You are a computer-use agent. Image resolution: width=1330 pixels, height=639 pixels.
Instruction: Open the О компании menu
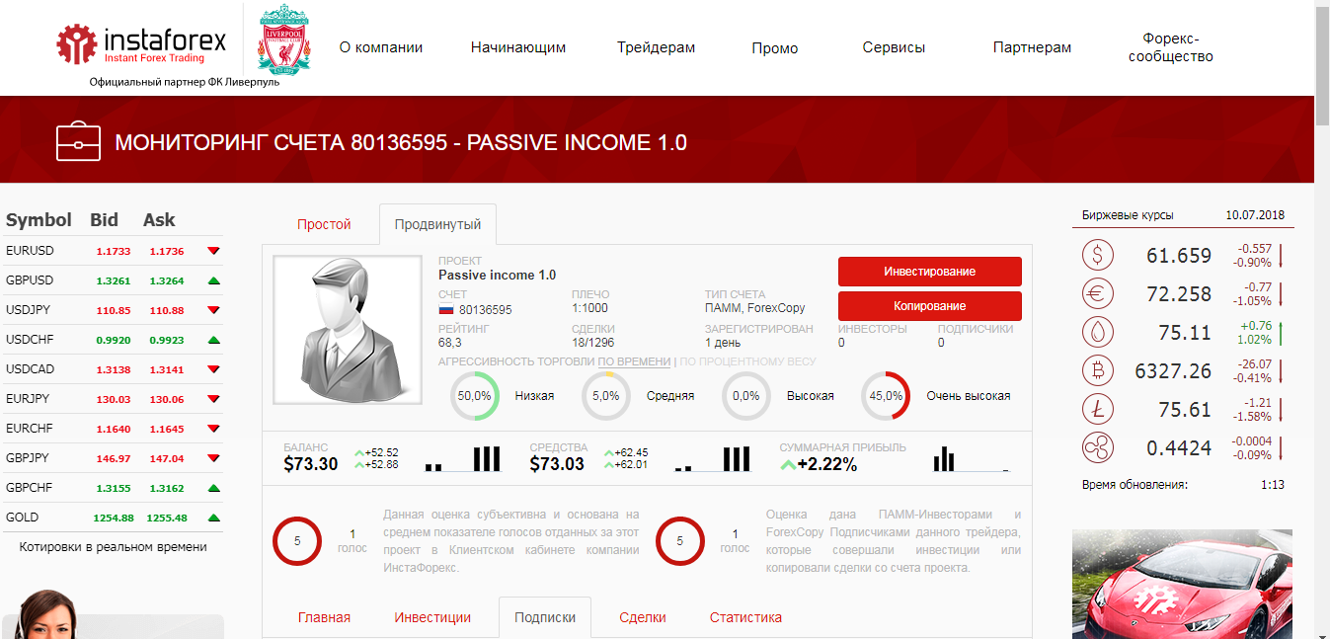click(381, 47)
